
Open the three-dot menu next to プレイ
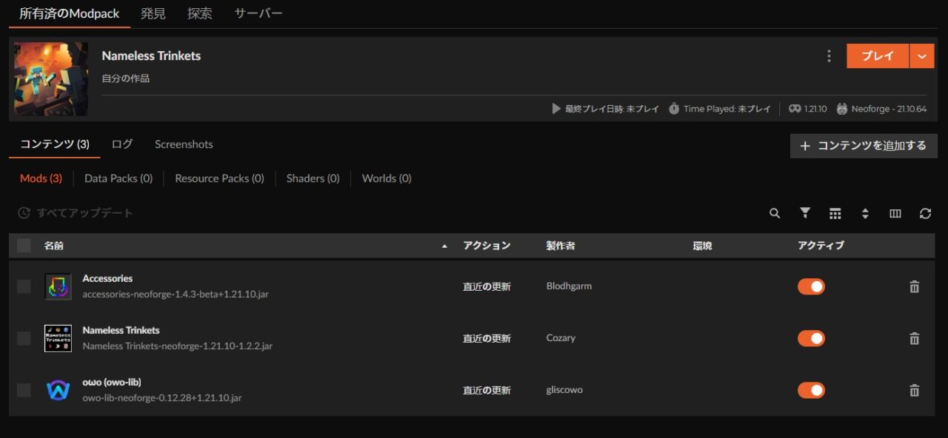829,55
